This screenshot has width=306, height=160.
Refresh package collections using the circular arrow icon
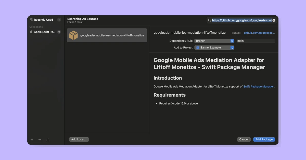pyautogui.click(x=48, y=140)
